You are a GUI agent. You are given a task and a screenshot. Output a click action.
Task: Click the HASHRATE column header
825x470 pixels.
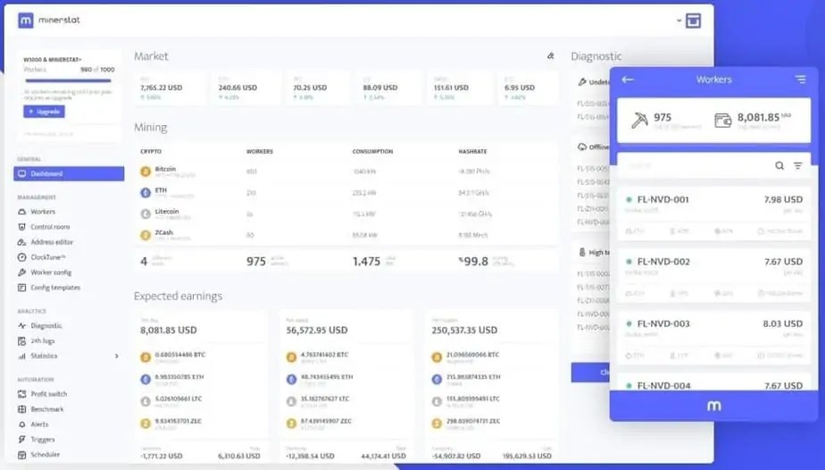(x=472, y=152)
